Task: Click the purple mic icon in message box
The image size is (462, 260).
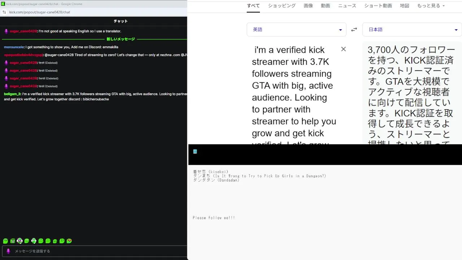Action: (x=8, y=251)
